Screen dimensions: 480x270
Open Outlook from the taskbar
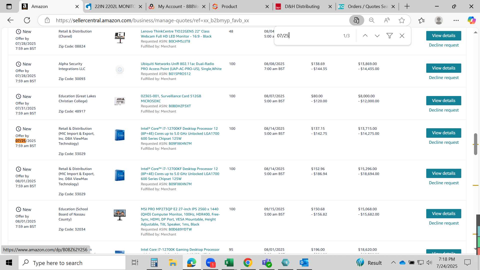tap(304, 263)
